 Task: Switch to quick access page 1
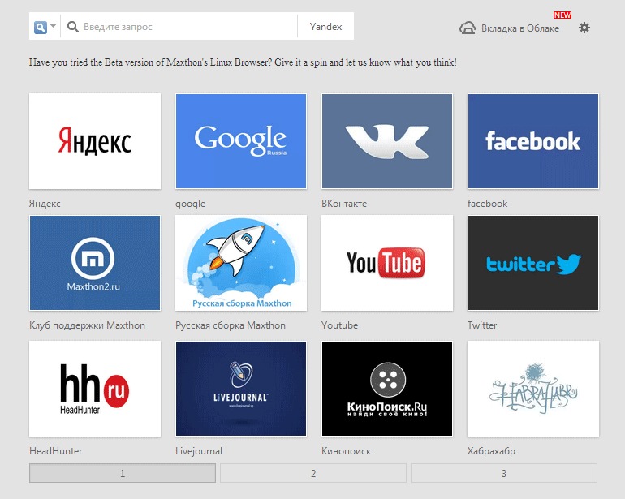click(123, 473)
